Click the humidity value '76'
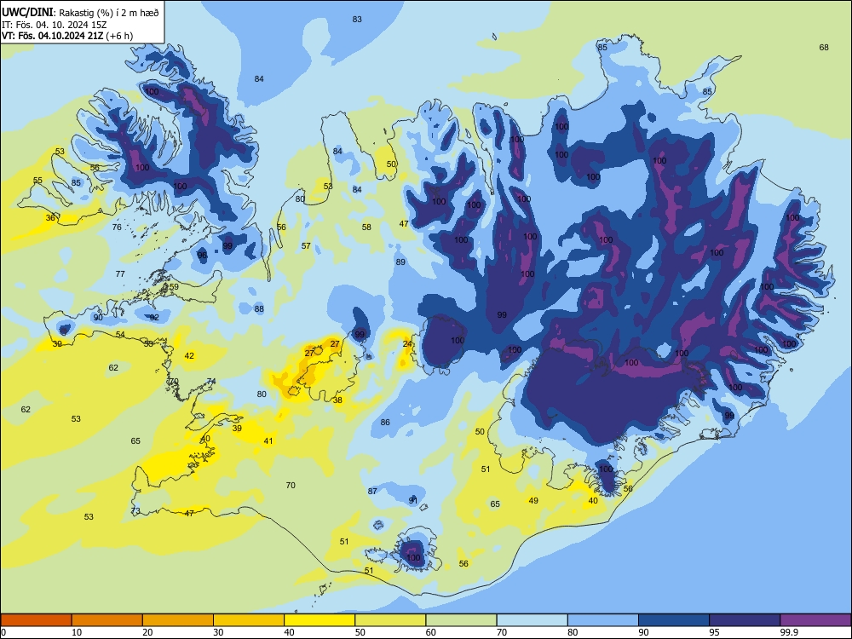This screenshot has width=852, height=639. coord(117,227)
